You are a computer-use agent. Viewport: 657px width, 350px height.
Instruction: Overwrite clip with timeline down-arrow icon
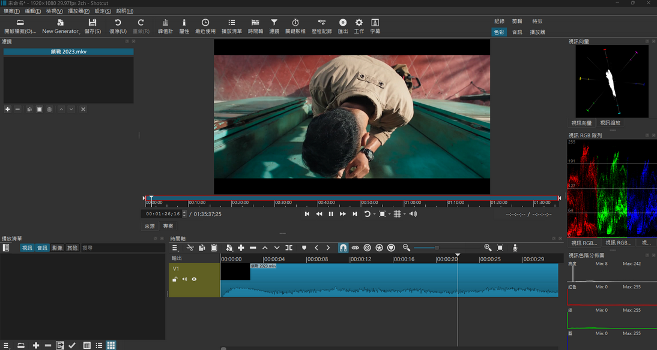[276, 248]
